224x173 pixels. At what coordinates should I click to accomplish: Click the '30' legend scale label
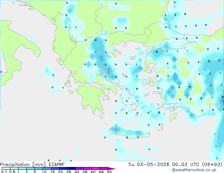point(77,172)
